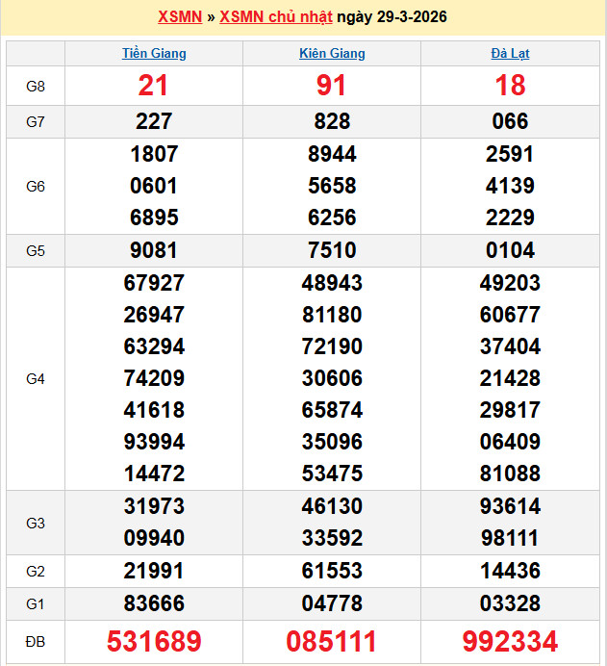Click the date text 29-3-2026 in header
Screen dimensions: 607x666
coord(412,17)
